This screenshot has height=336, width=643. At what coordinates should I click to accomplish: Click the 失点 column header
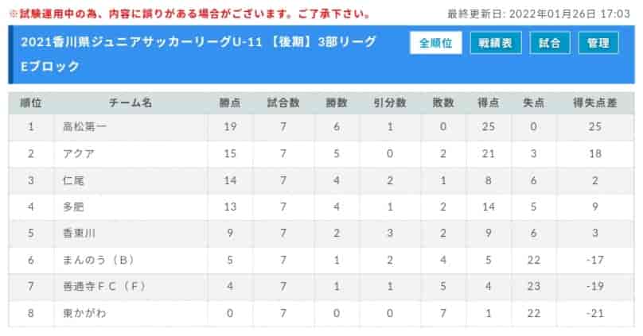(x=533, y=102)
